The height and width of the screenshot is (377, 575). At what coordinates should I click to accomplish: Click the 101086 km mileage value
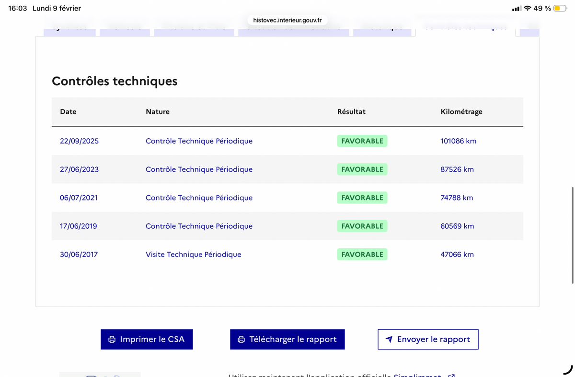pyautogui.click(x=459, y=141)
